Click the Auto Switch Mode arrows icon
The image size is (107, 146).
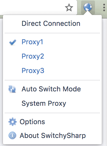click(12, 89)
